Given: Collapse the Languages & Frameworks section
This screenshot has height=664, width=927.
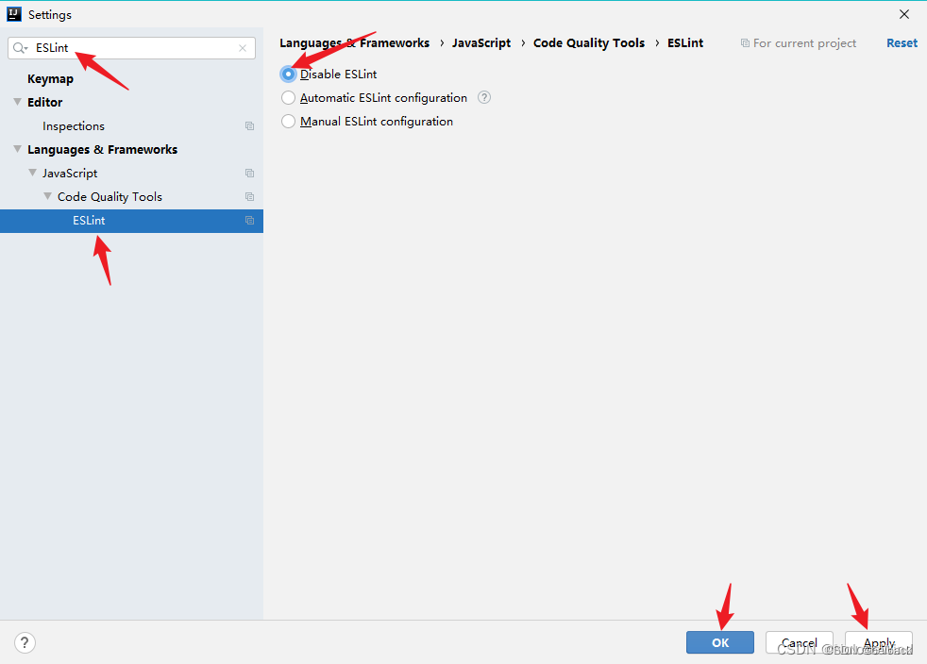Looking at the screenshot, I should pos(17,149).
